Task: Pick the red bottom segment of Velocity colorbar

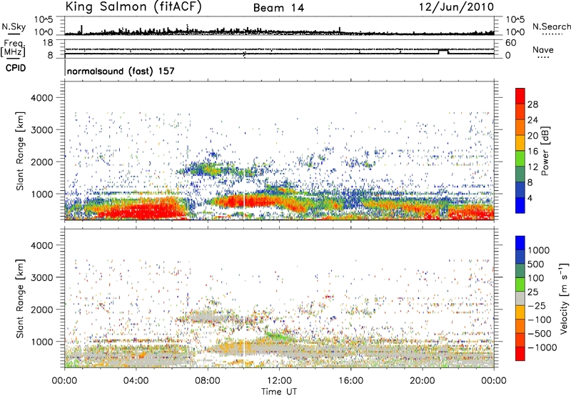Action: click(x=520, y=354)
